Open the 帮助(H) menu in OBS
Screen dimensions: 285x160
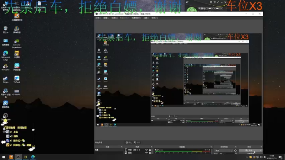click(x=155, y=18)
